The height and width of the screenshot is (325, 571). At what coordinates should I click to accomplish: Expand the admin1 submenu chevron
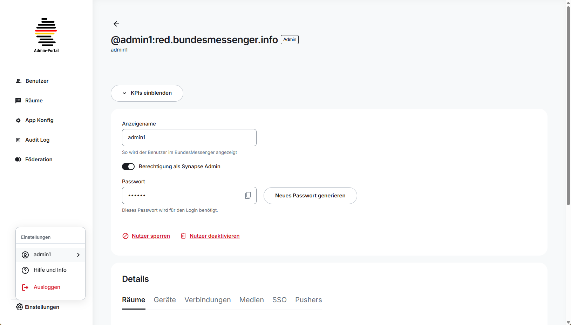[79, 255]
